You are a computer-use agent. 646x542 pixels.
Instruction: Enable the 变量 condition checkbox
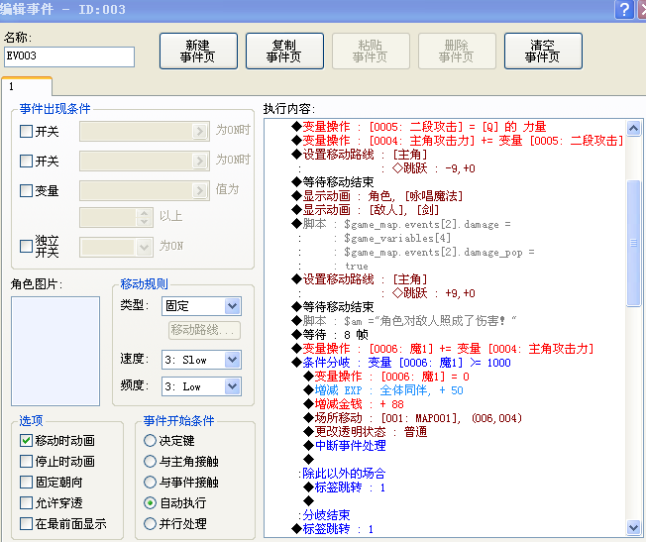[26, 190]
